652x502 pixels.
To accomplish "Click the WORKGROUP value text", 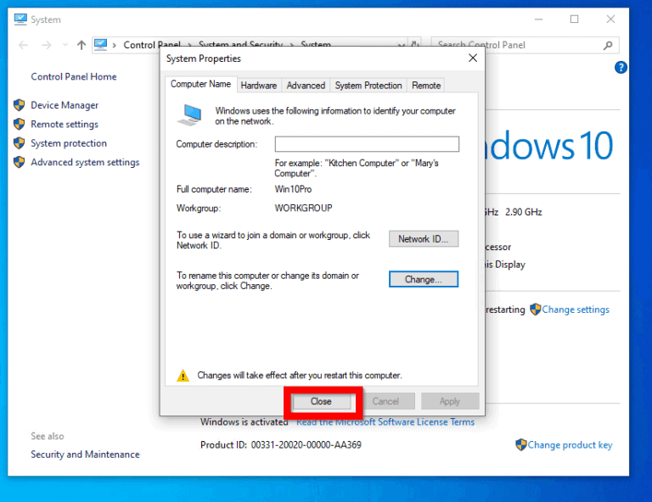I will pyautogui.click(x=304, y=208).
